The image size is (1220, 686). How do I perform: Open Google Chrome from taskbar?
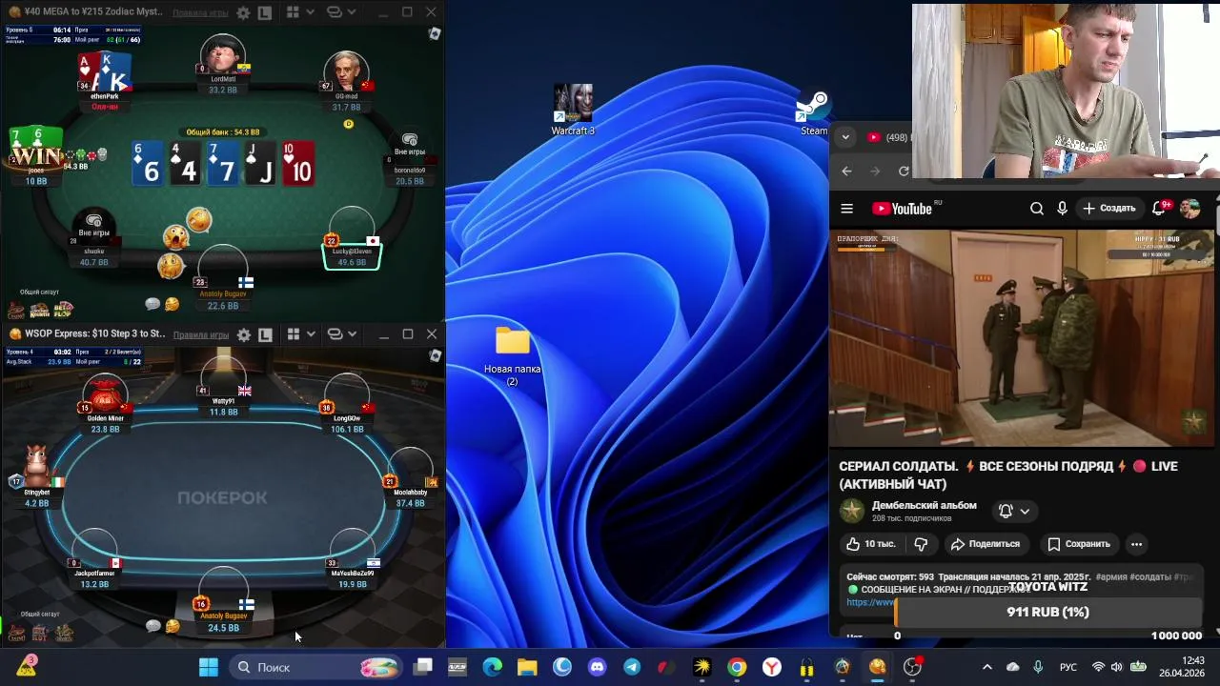coord(737,667)
